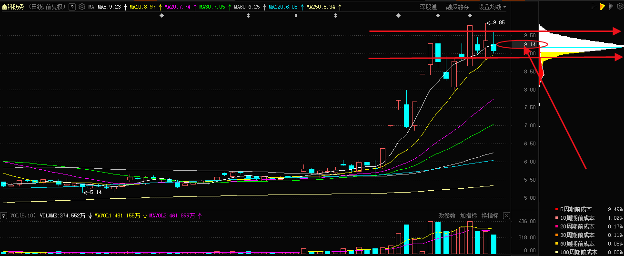This screenshot has width=624, height=256.
Task: Click the 加指标 link
Action: coord(468,216)
